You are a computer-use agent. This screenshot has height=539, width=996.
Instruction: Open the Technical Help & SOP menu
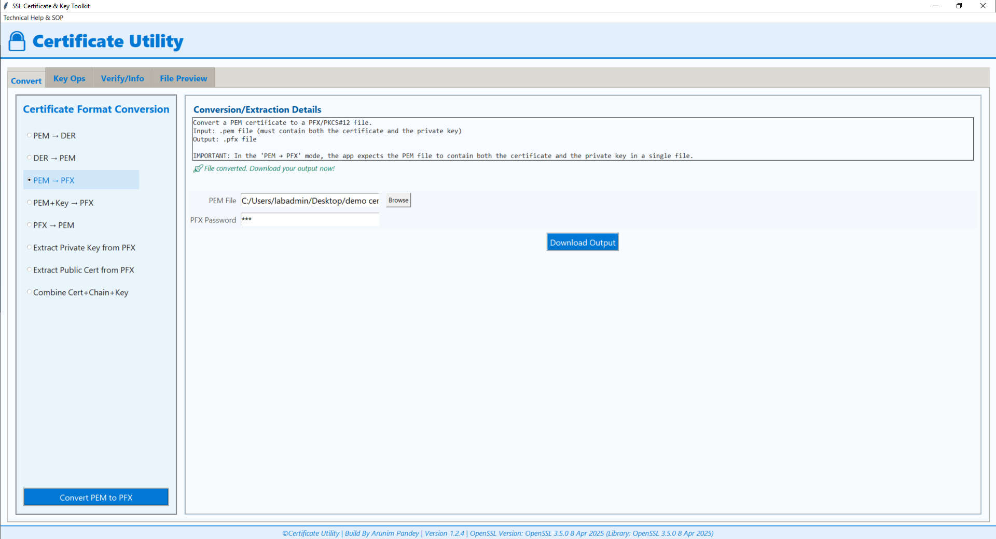33,17
